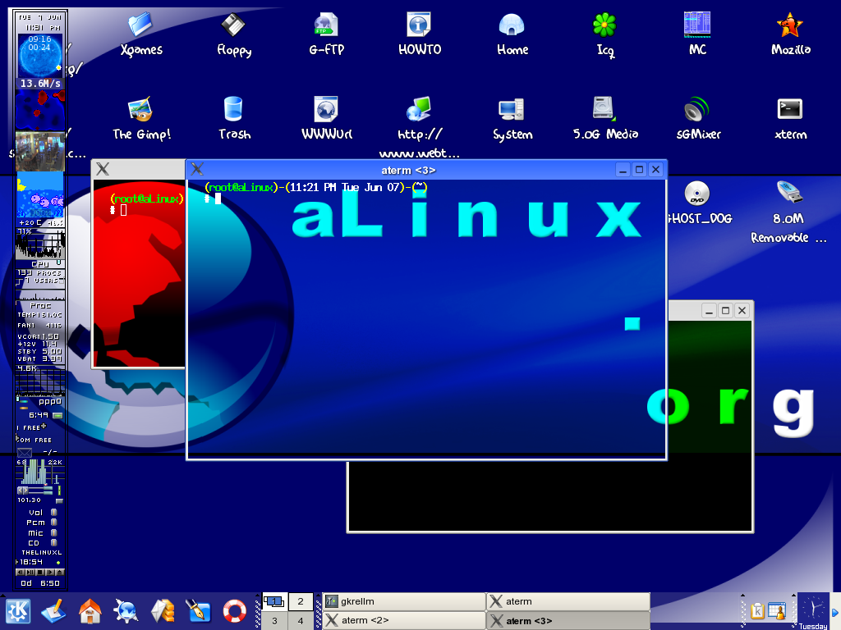Open red aterm window menu X icon

(103, 169)
